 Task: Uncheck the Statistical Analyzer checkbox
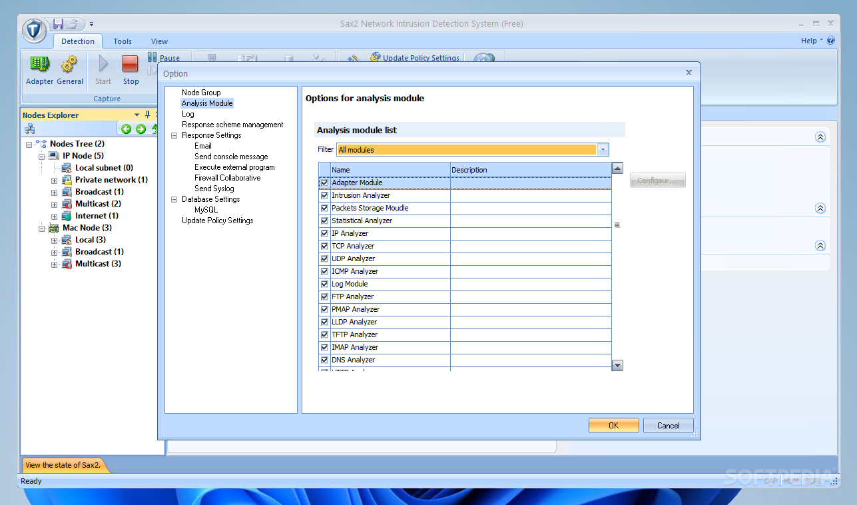(324, 221)
